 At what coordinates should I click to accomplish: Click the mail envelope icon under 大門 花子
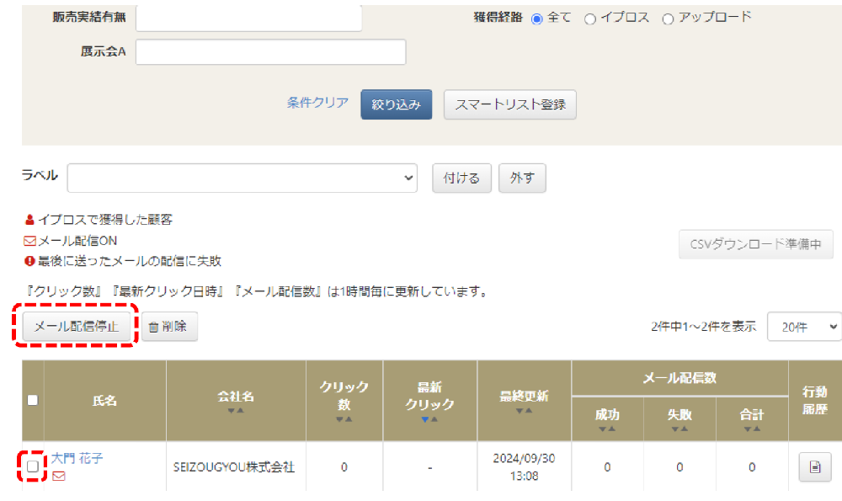coord(58,477)
